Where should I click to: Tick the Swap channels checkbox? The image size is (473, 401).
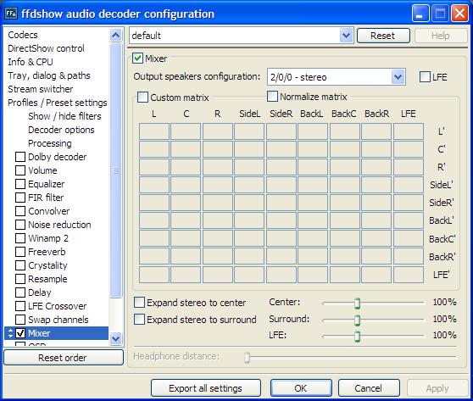[x=20, y=320]
